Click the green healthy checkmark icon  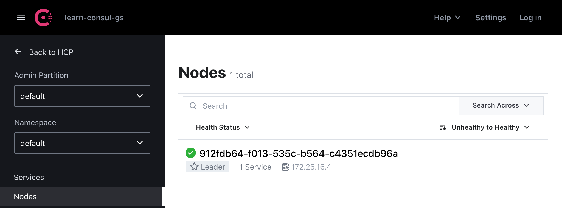pyautogui.click(x=190, y=153)
